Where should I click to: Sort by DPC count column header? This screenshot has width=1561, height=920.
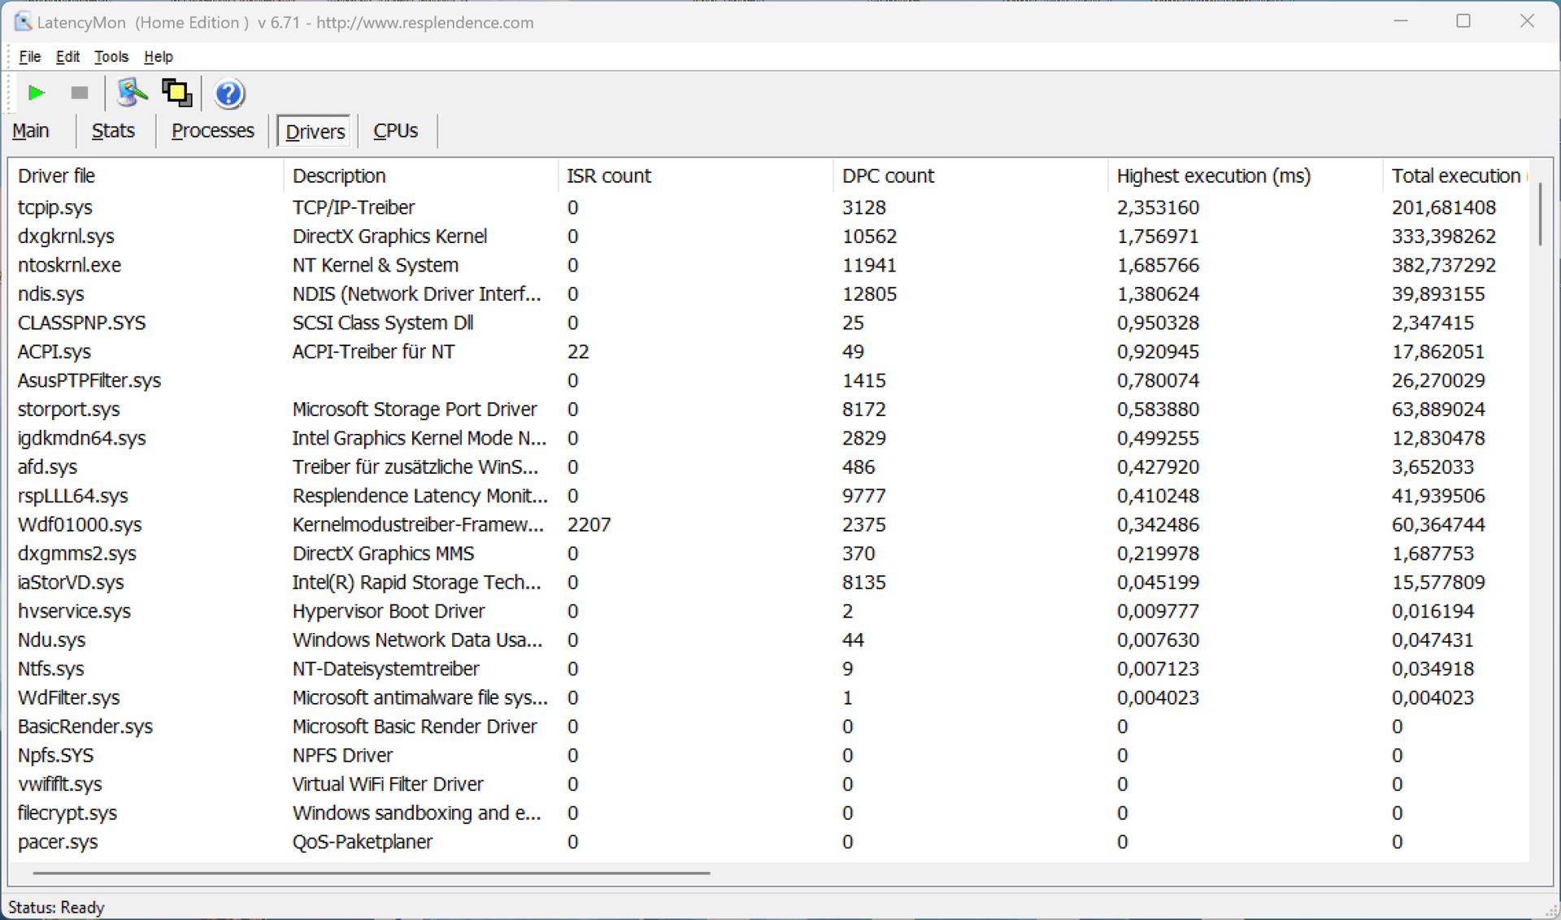click(888, 176)
